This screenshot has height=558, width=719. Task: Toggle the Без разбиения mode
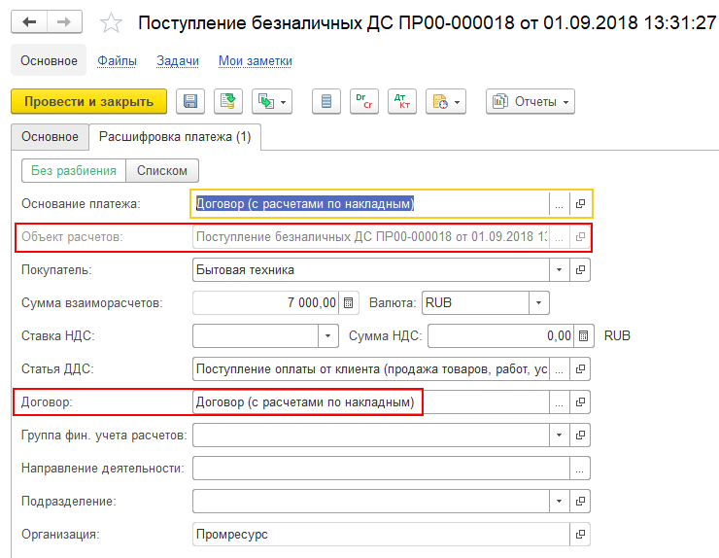tap(74, 171)
